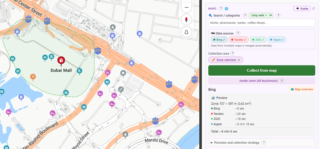Click help icon beside Precision and collection strategy
Screen dimensions: 320x149
pyautogui.click(x=264, y=143)
